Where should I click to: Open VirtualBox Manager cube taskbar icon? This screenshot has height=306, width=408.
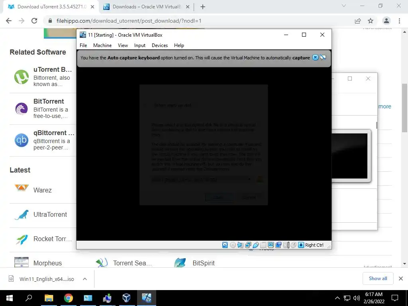(126, 298)
